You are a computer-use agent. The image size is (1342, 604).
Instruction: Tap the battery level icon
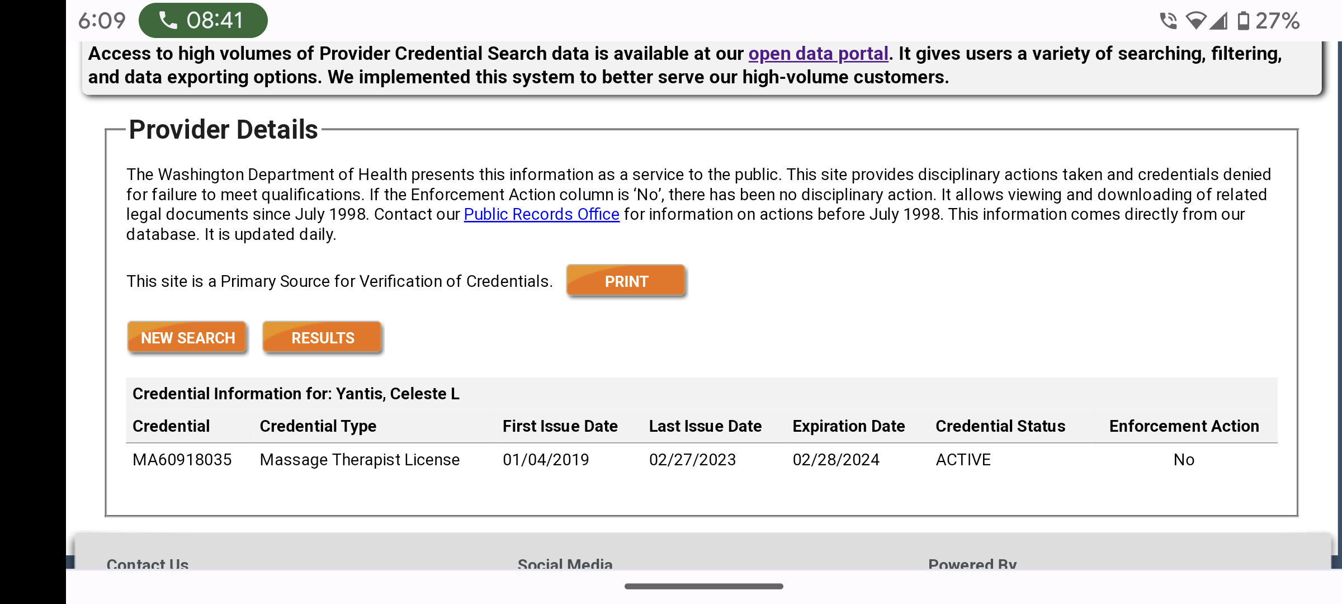coord(1243,21)
